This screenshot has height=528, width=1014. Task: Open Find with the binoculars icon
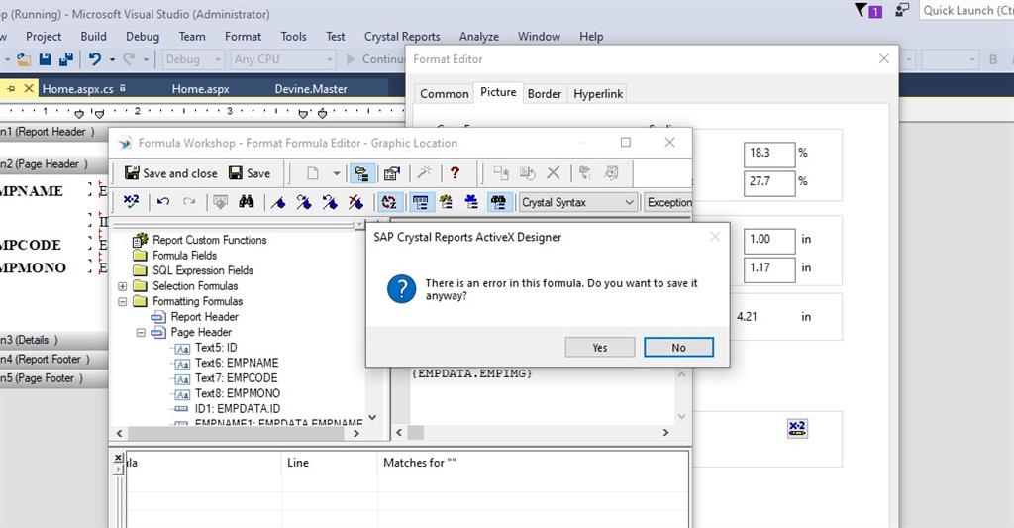247,202
